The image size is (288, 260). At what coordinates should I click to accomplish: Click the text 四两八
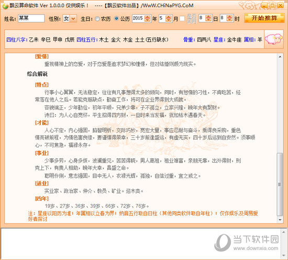pos(204,39)
